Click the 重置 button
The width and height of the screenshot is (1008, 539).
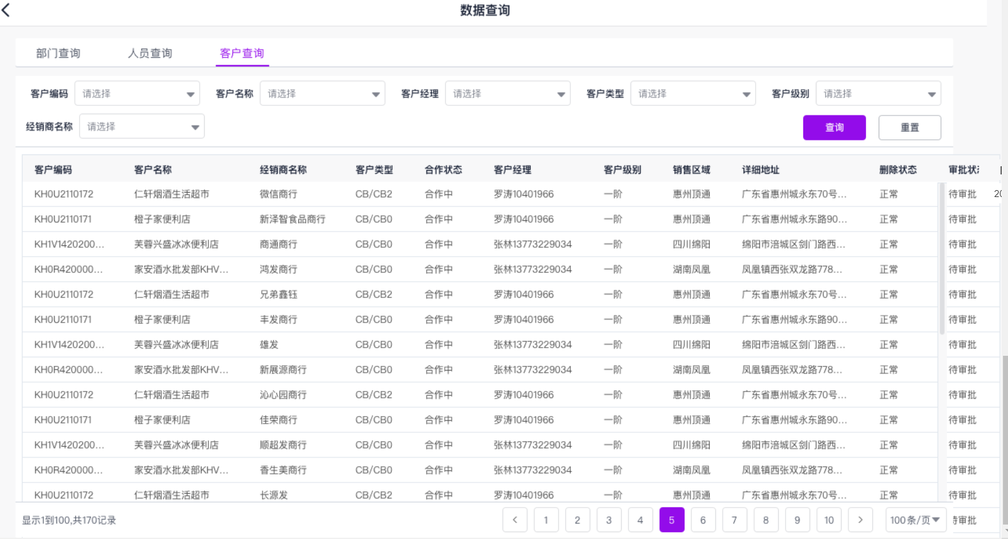(910, 127)
